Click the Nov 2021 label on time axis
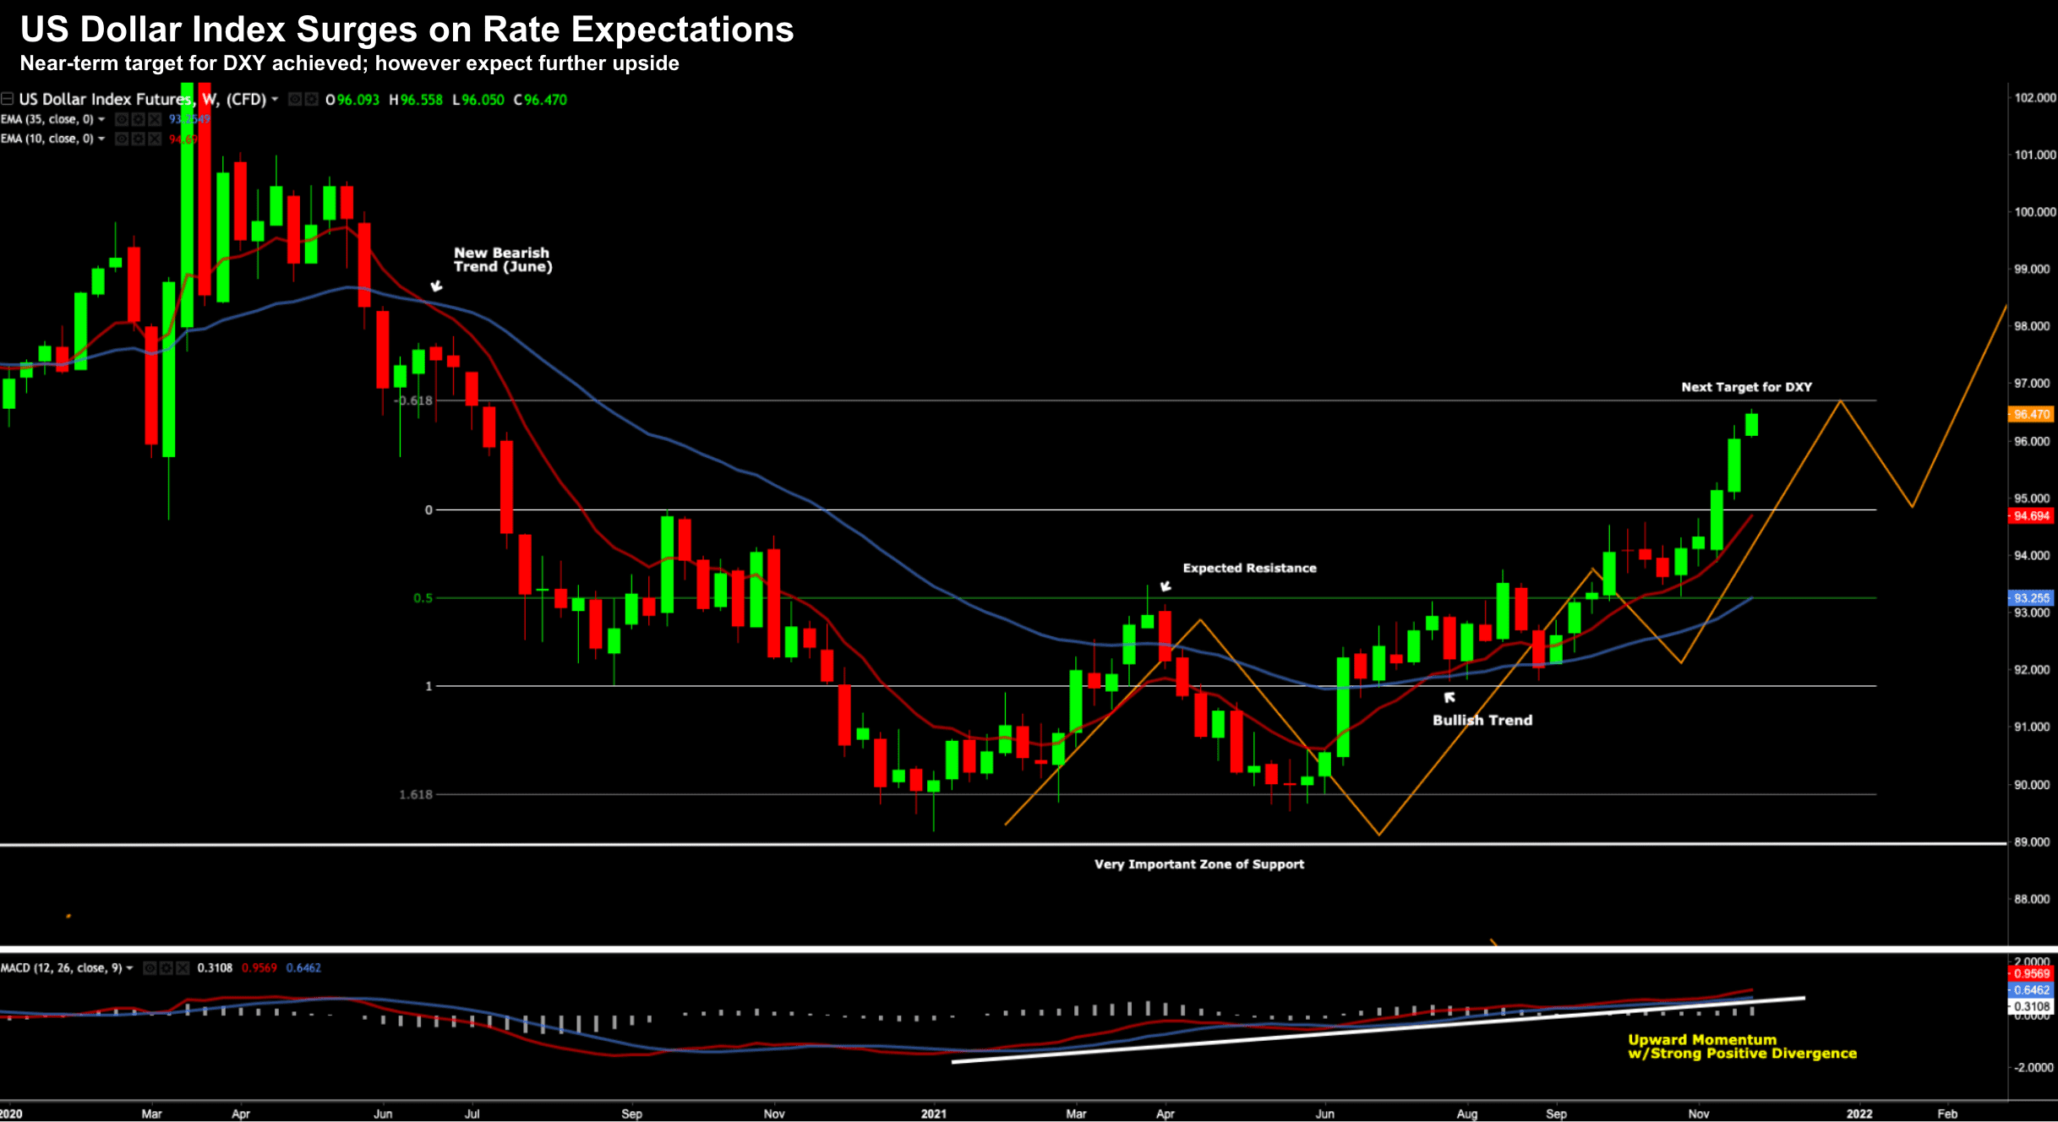Image resolution: width=2058 pixels, height=1122 pixels. tap(1698, 1114)
